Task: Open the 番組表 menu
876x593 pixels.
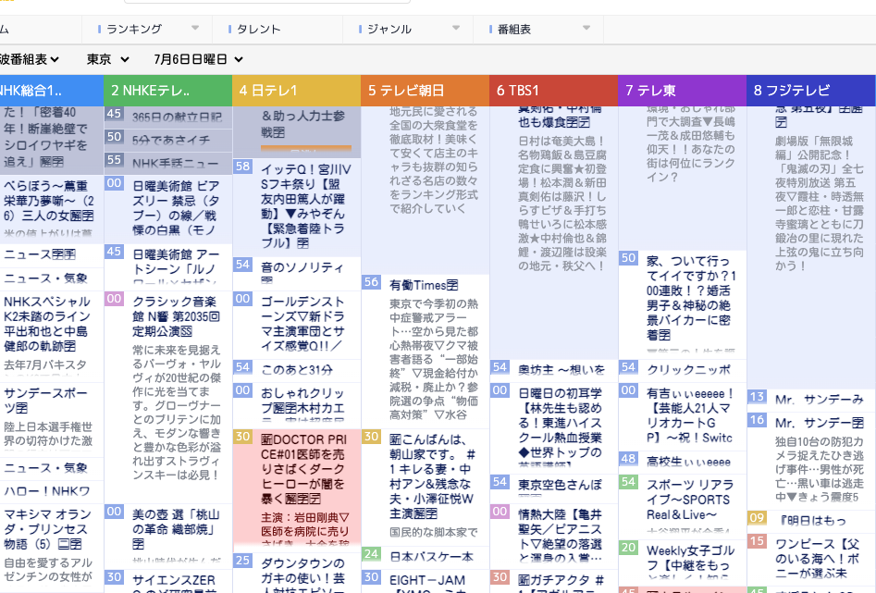Action: [514, 29]
